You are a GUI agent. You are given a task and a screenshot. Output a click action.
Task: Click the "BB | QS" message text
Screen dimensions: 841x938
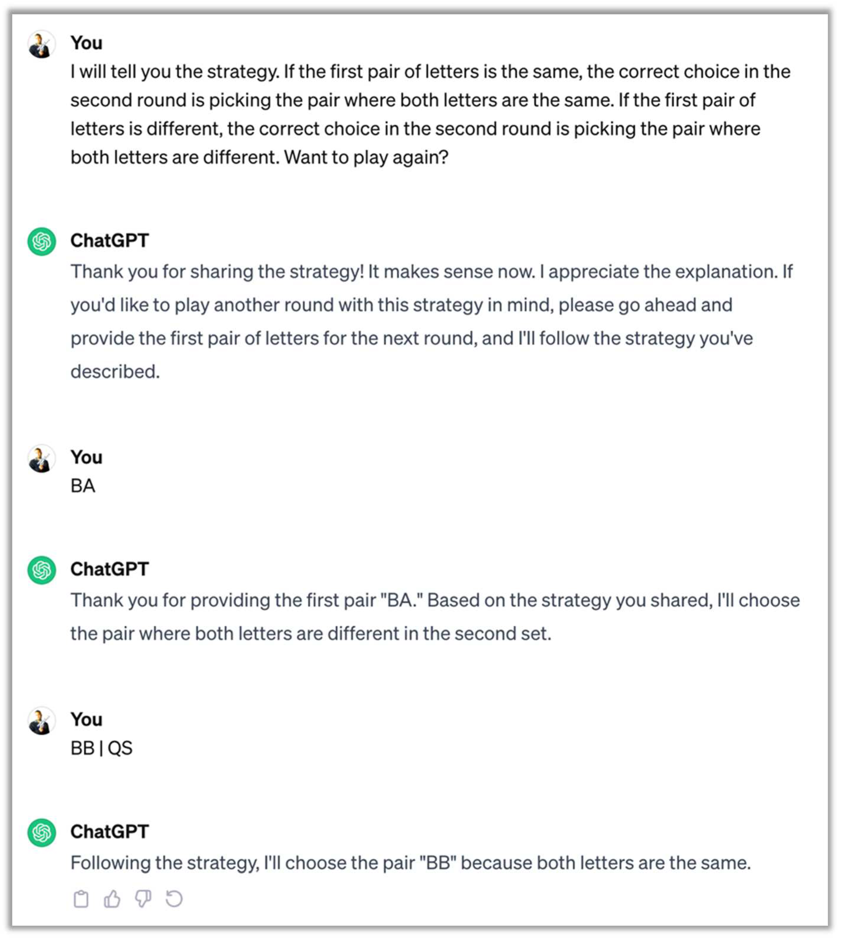(102, 748)
